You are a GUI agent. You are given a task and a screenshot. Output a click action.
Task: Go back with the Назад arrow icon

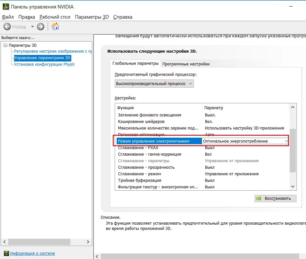click(7, 26)
